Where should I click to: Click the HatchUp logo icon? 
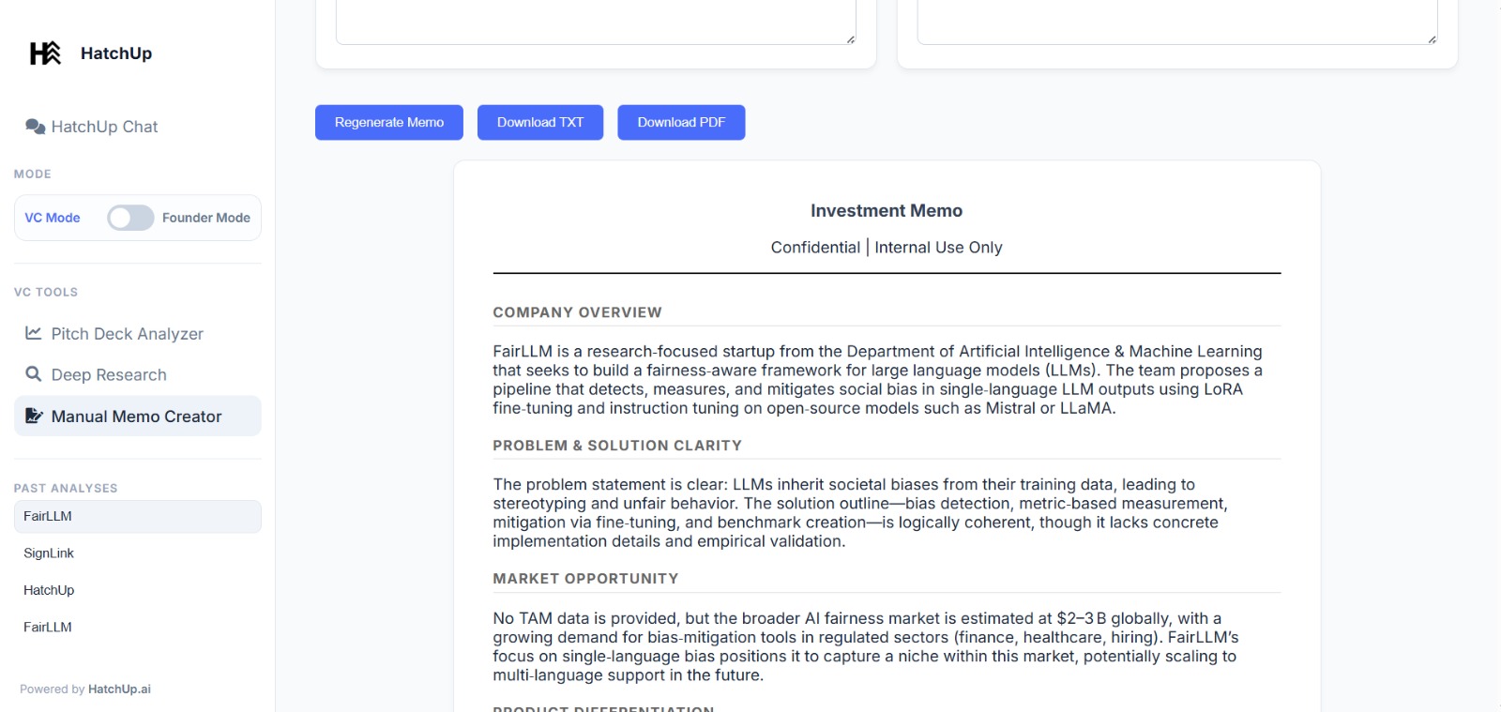(x=45, y=53)
